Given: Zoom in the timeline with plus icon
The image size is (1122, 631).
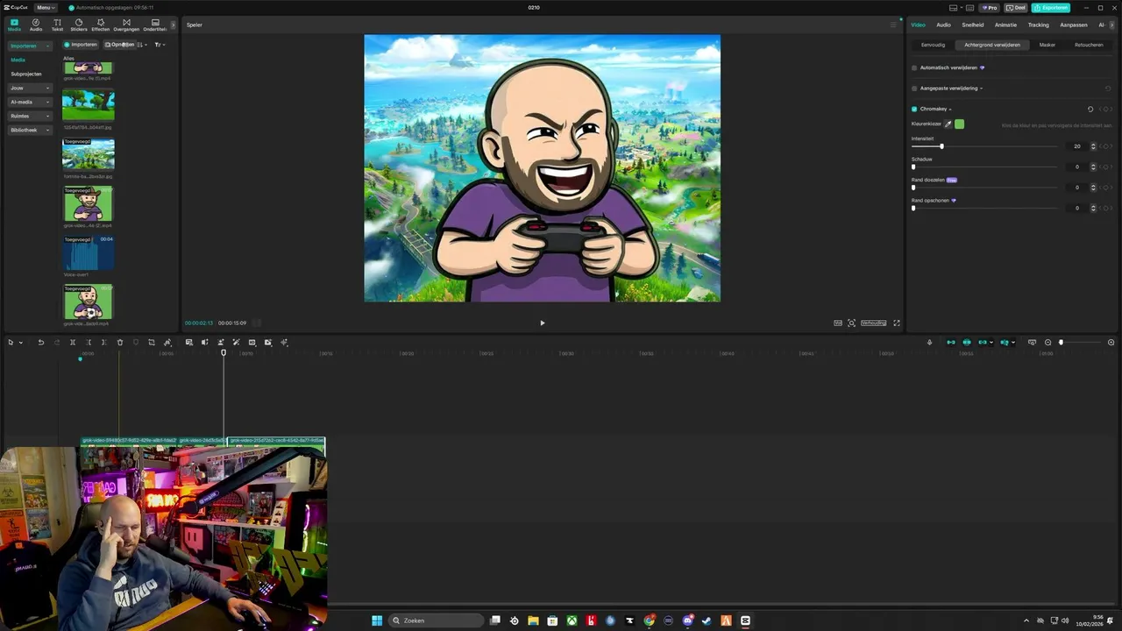Looking at the screenshot, I should 1111,343.
